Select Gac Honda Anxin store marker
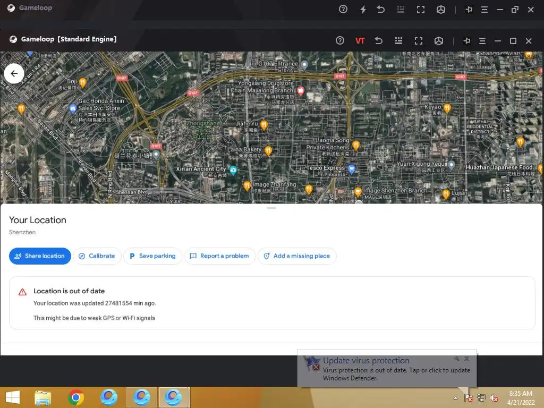This screenshot has height=408, width=544. 72,109
